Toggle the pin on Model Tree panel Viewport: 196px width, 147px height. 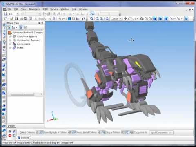pyautogui.click(x=39, y=23)
